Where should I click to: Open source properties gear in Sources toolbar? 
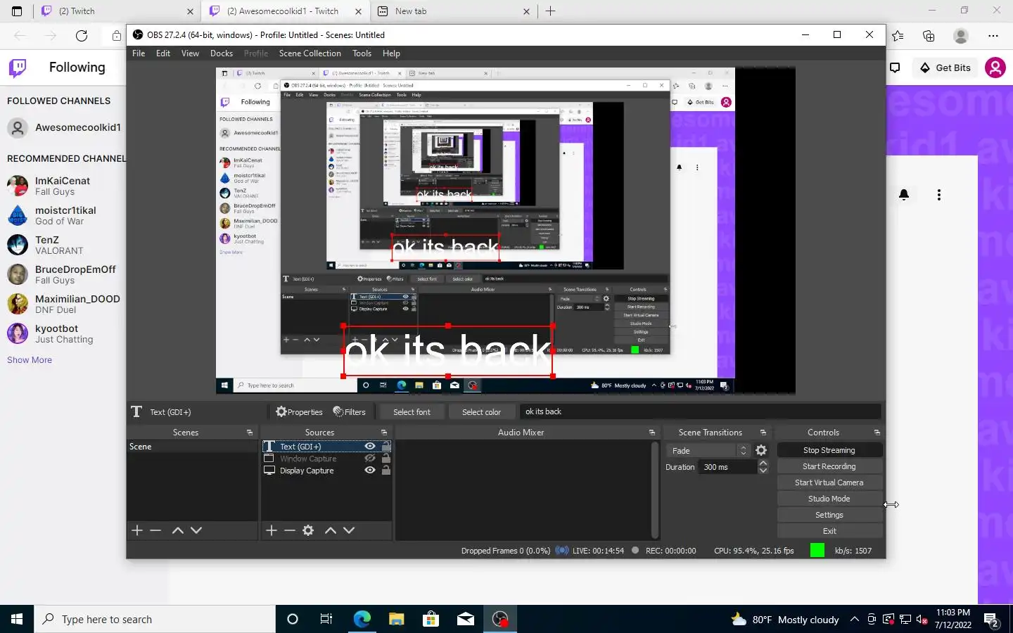click(x=308, y=530)
